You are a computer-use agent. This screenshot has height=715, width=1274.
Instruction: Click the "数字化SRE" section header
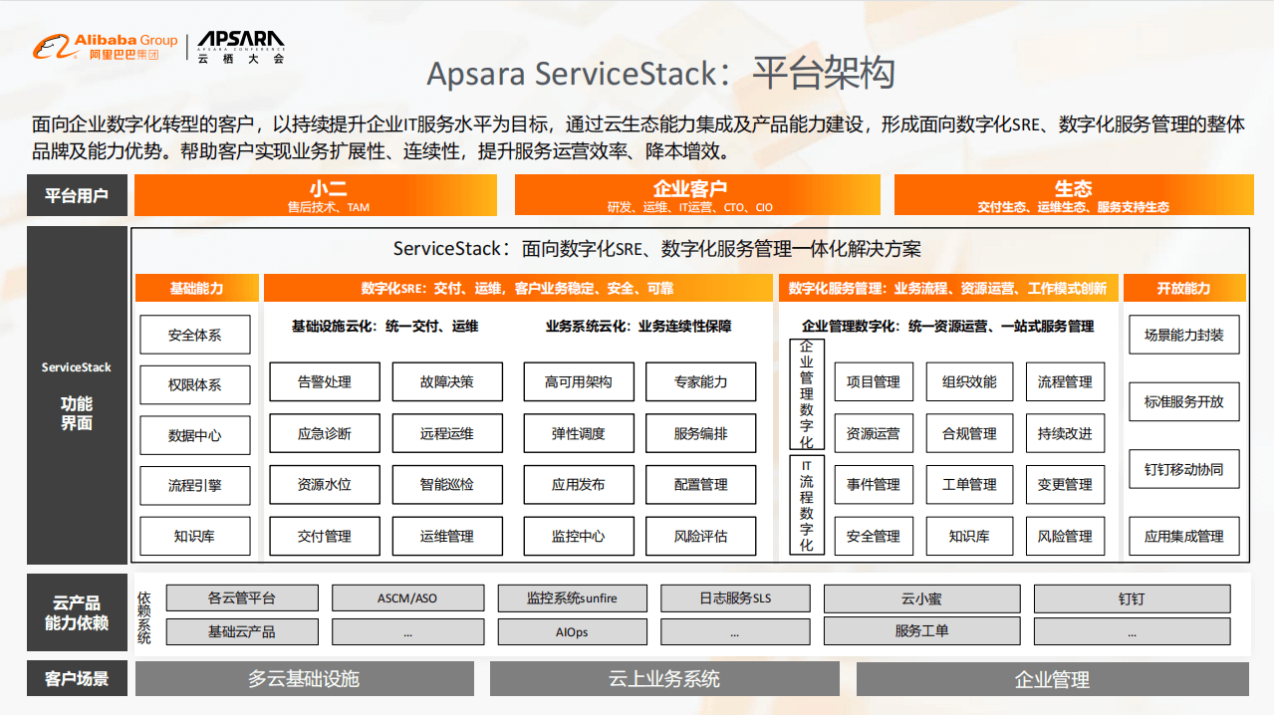point(517,289)
